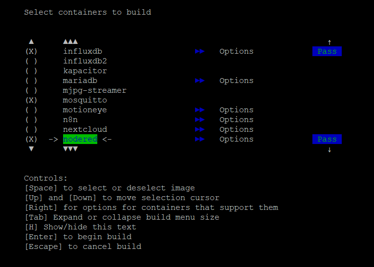The width and height of the screenshot is (374, 267).
Task: Click the blue arrows beside nodered Options
Action: click(x=199, y=139)
